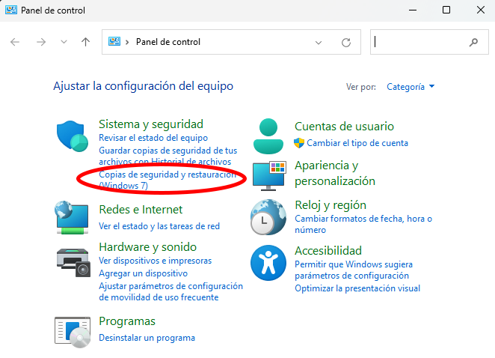Click Cambiar el tipo de cuenta

click(357, 143)
